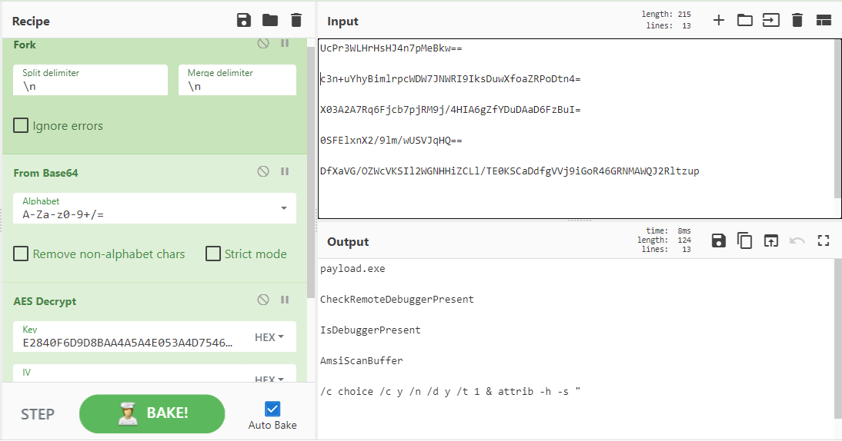The width and height of the screenshot is (842, 441).
Task: Enable Strict mode checkbox
Action: click(x=213, y=254)
